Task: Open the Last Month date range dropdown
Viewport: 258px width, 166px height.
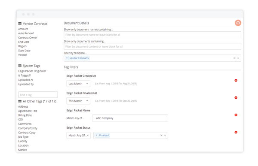Action: (x=78, y=84)
